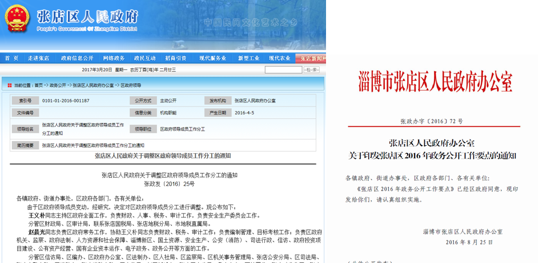Screen dimensions: 547x263
Task: Open the 首页 navigation menu item
Action: pyautogui.click(x=11, y=58)
